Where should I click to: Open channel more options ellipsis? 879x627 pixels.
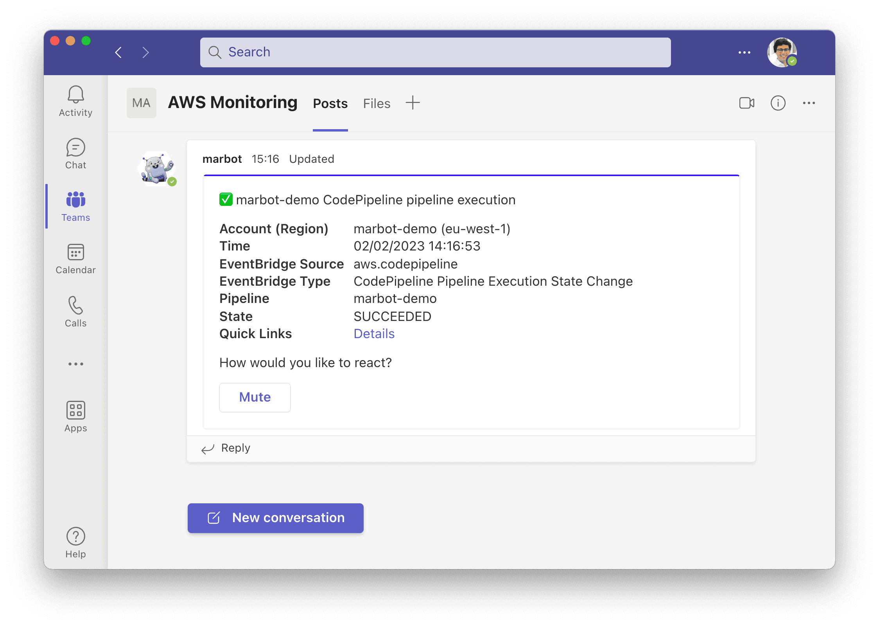pos(809,103)
